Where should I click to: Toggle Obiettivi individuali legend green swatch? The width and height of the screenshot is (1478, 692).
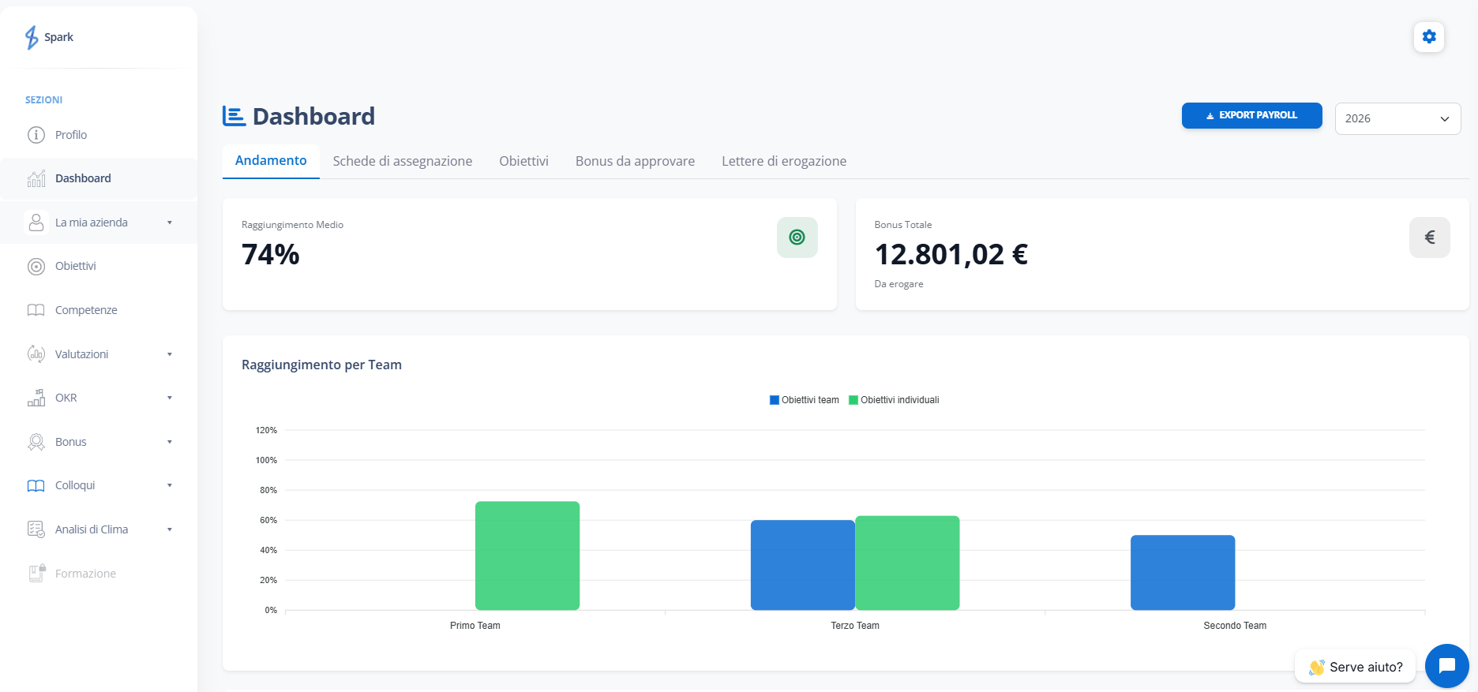pyautogui.click(x=853, y=400)
